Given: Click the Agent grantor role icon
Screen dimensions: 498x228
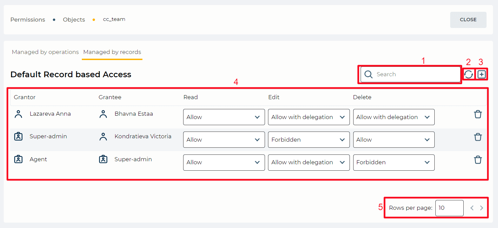Looking at the screenshot, I should point(18,159).
